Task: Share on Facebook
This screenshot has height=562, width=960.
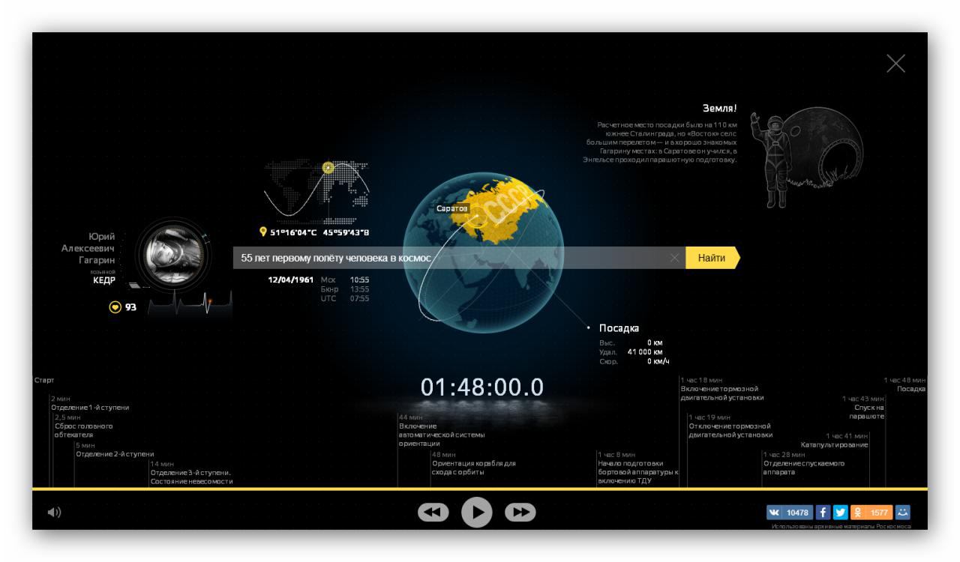Action: [x=822, y=513]
